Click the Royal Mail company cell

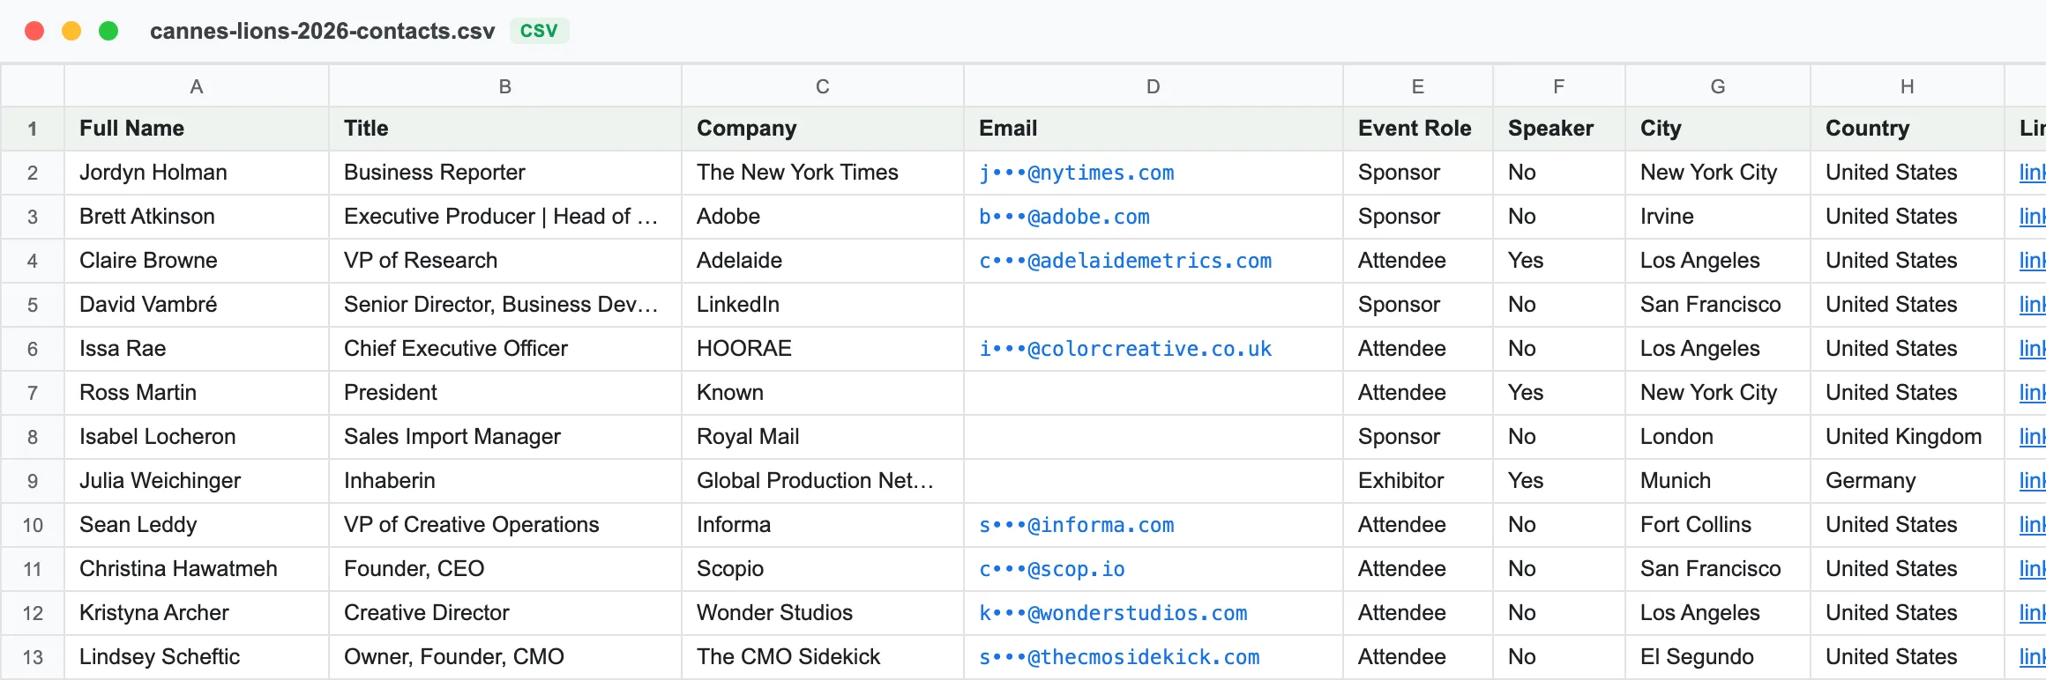coord(823,437)
